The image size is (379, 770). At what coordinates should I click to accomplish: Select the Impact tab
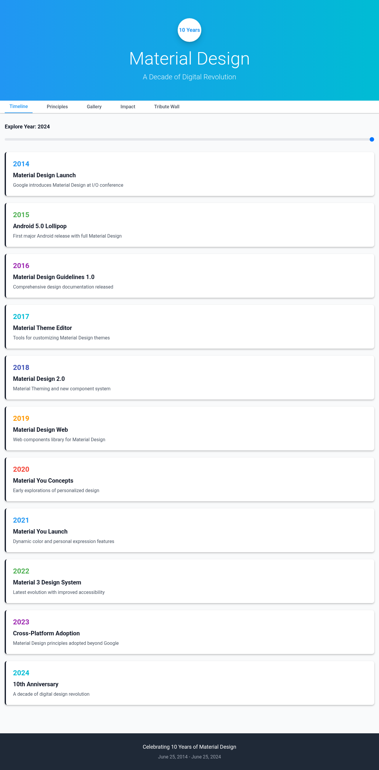pos(128,107)
